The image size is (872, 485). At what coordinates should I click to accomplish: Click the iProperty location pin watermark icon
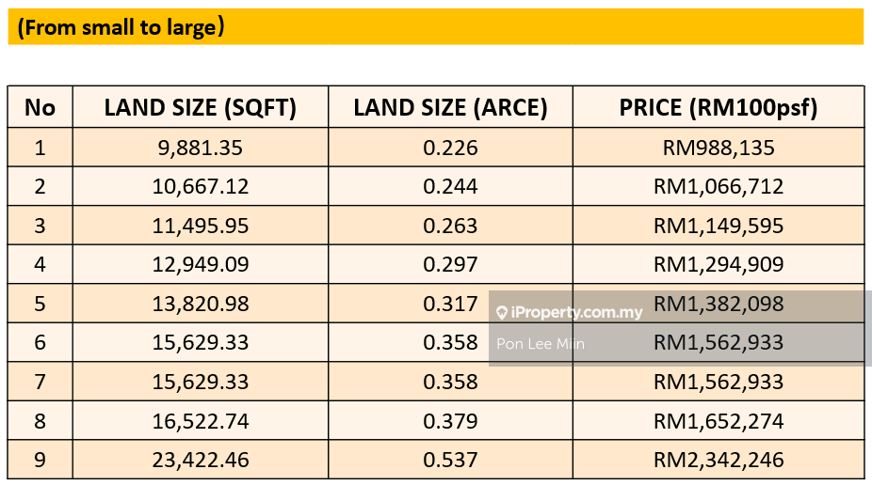(502, 313)
